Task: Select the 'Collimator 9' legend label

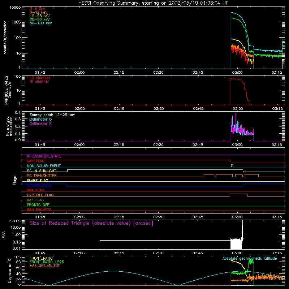Action: 40,124
